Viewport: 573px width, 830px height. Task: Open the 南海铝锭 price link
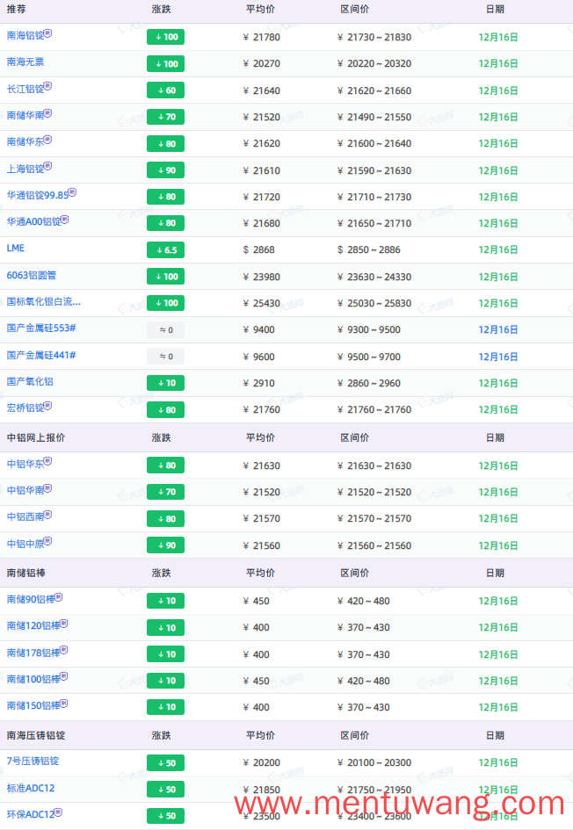point(25,36)
